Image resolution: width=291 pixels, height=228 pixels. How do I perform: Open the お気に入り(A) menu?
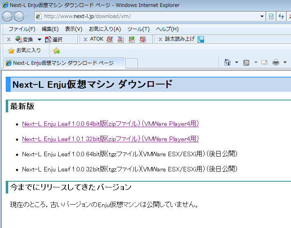pos(105,29)
